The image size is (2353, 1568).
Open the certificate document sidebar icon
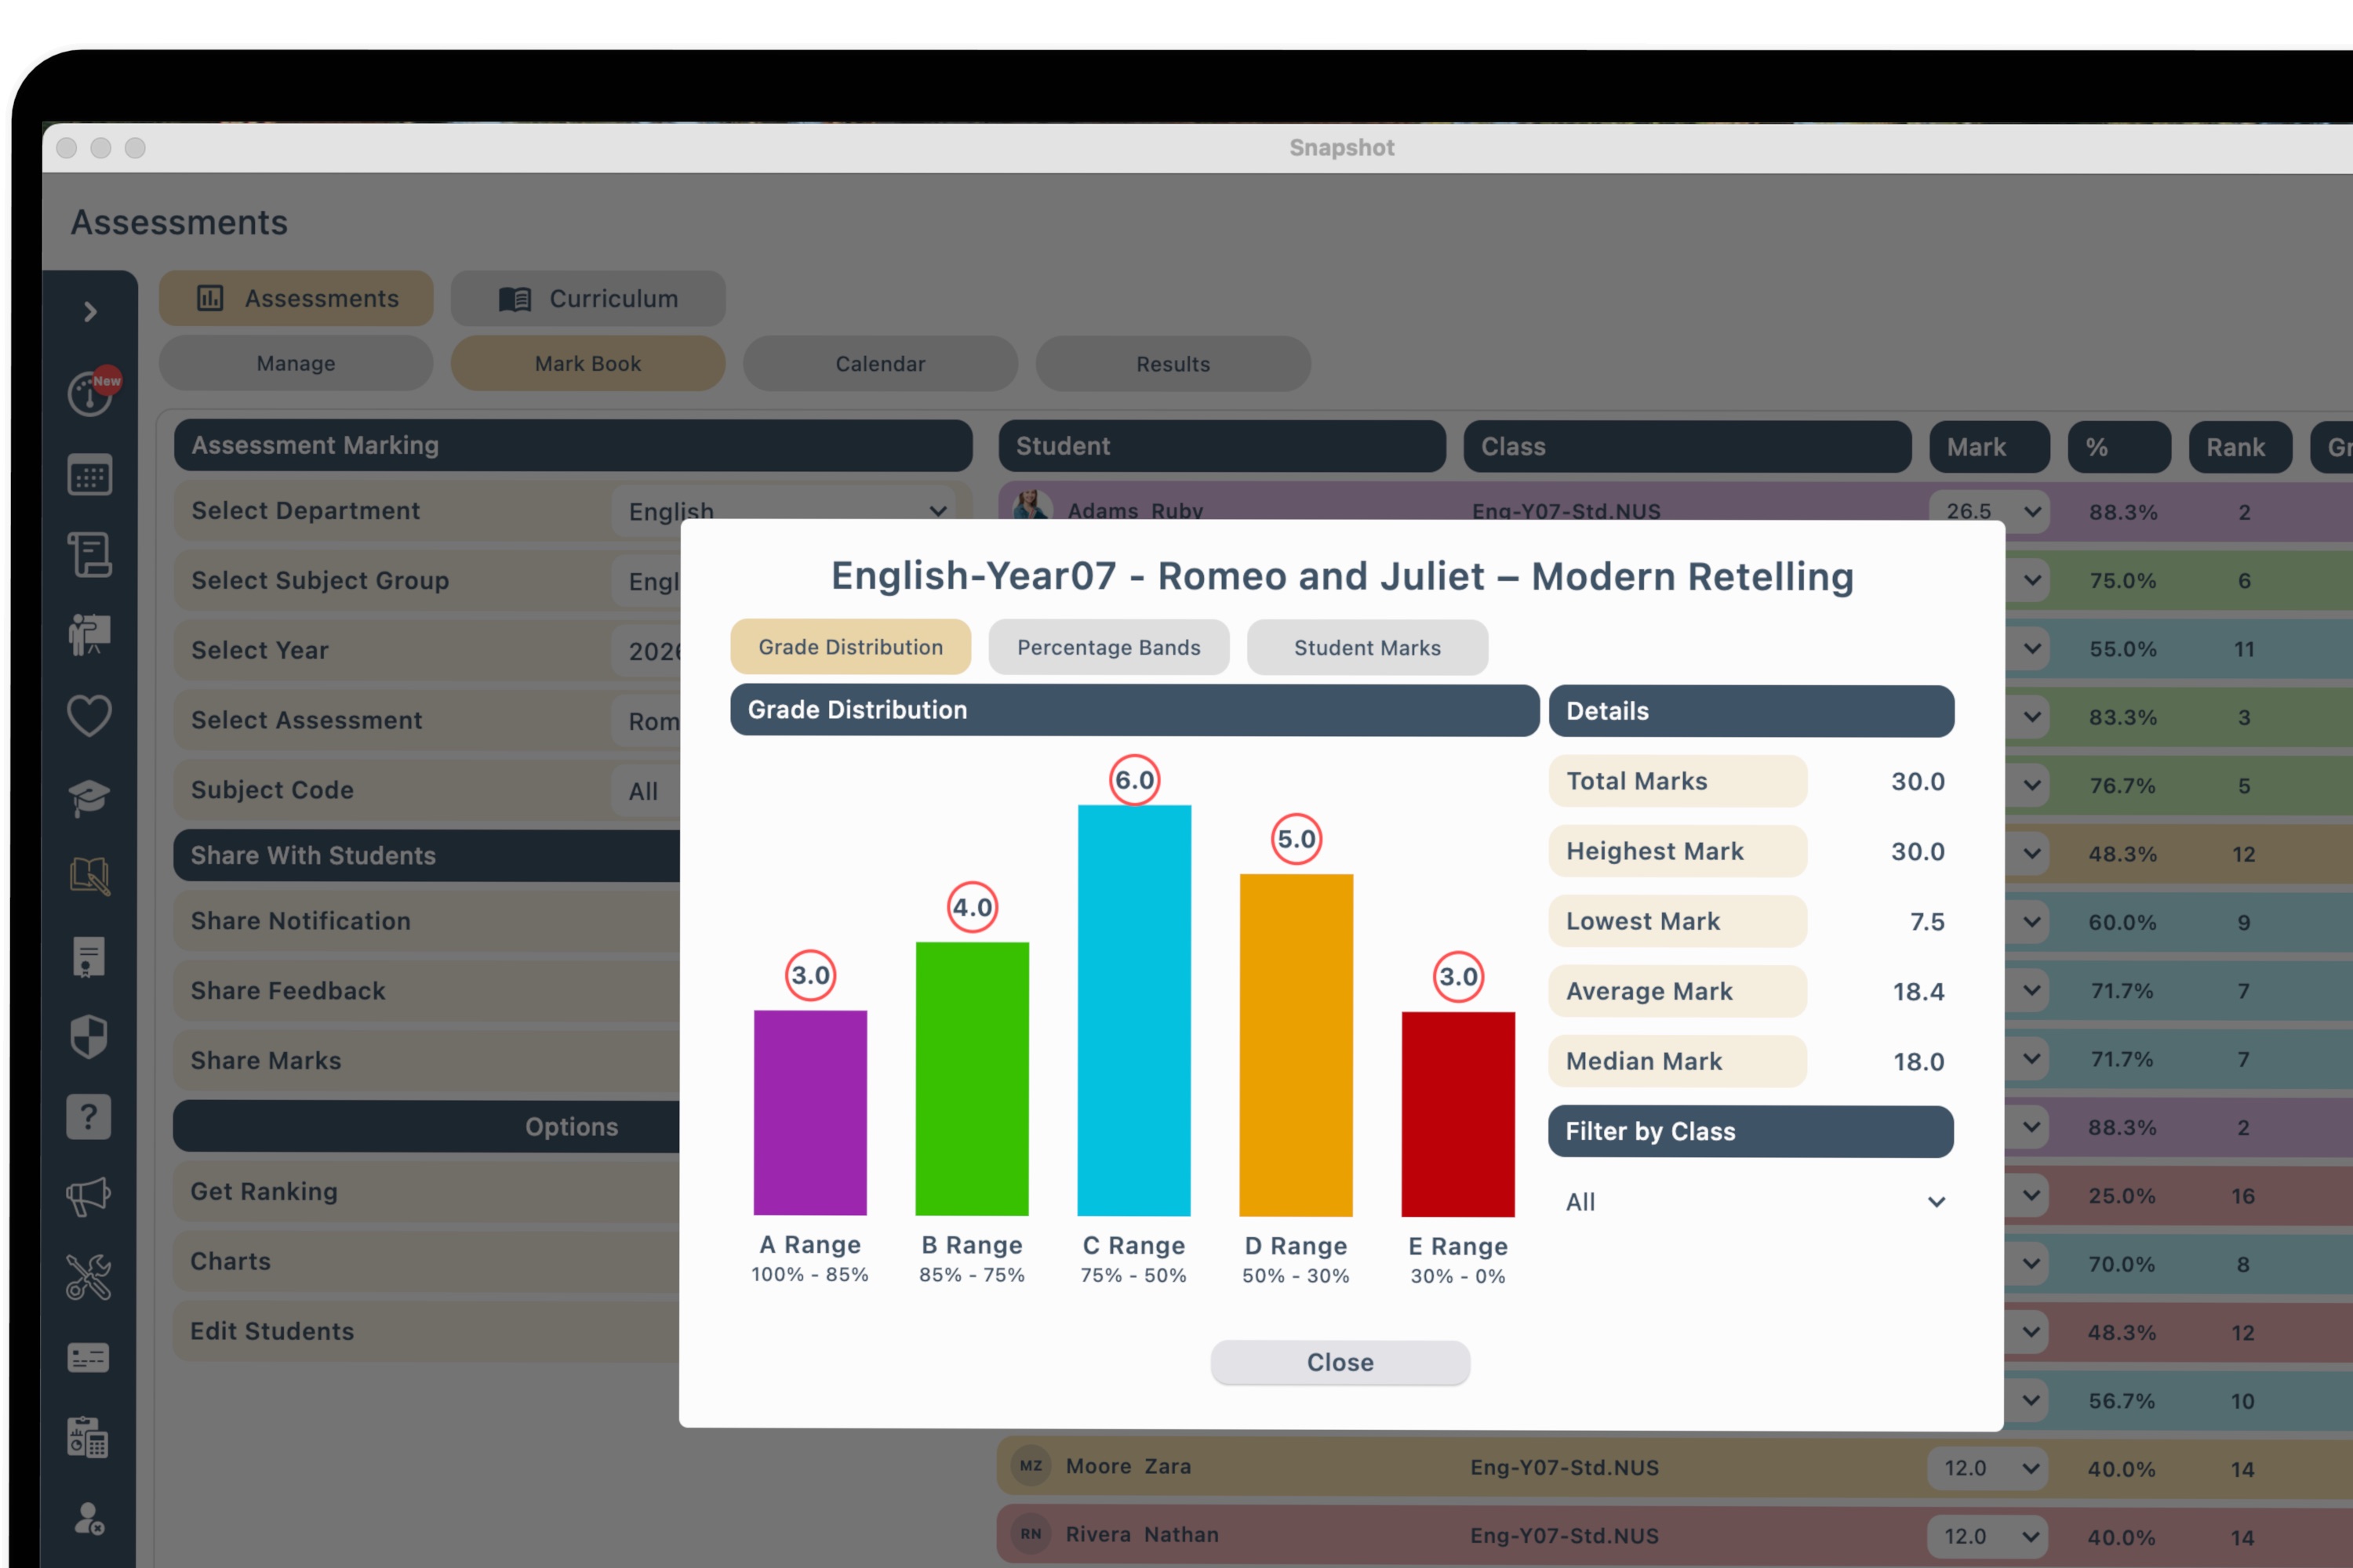tap(88, 957)
